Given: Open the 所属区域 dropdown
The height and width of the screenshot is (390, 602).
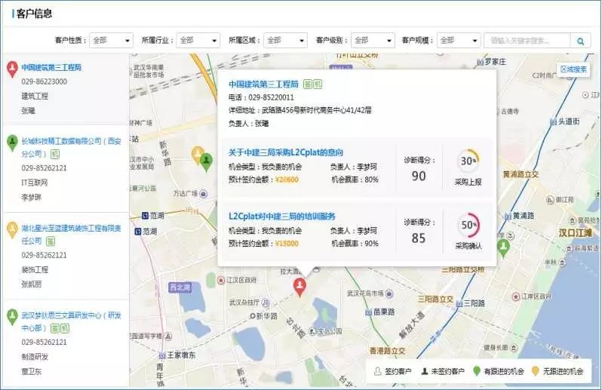Looking at the screenshot, I should click(285, 40).
